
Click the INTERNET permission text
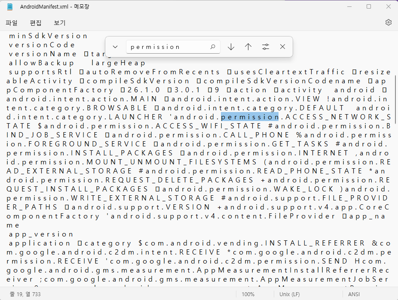coord(323,153)
